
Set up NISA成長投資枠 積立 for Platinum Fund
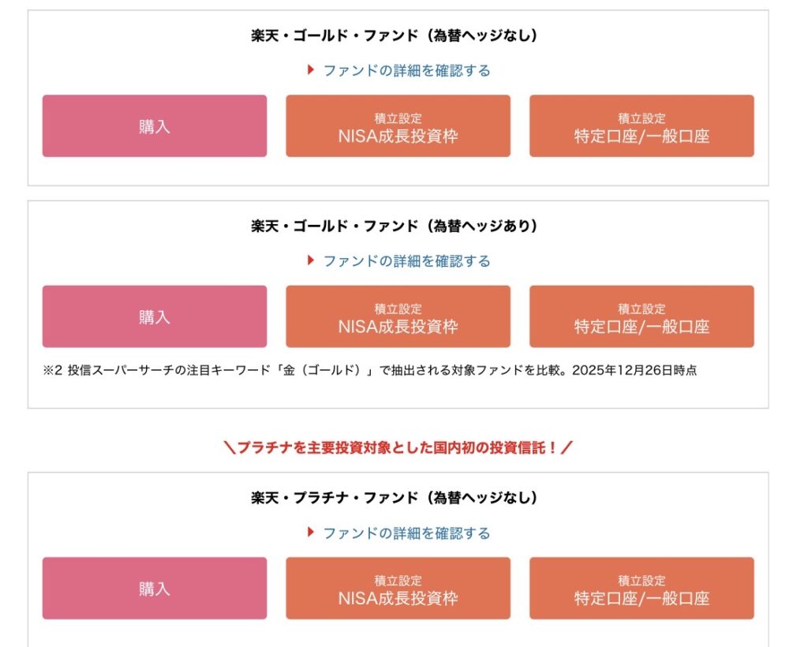[x=398, y=589]
